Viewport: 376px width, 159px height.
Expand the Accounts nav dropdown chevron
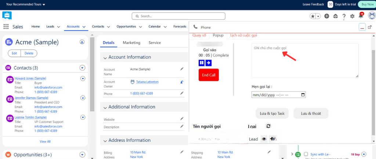click(84, 27)
